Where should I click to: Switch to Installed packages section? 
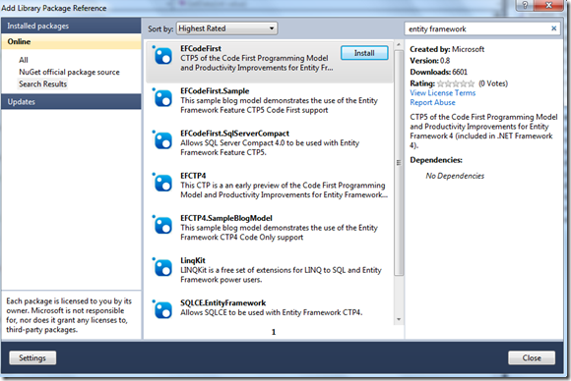[71, 26]
